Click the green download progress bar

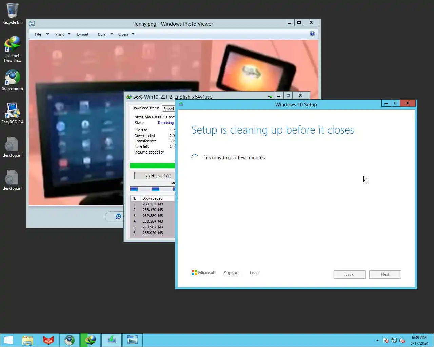coord(152,166)
